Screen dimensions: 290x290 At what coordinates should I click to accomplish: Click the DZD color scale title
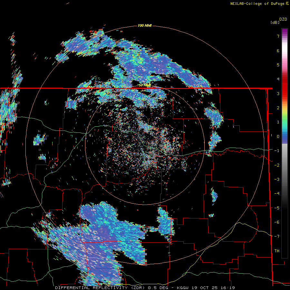point(283,19)
